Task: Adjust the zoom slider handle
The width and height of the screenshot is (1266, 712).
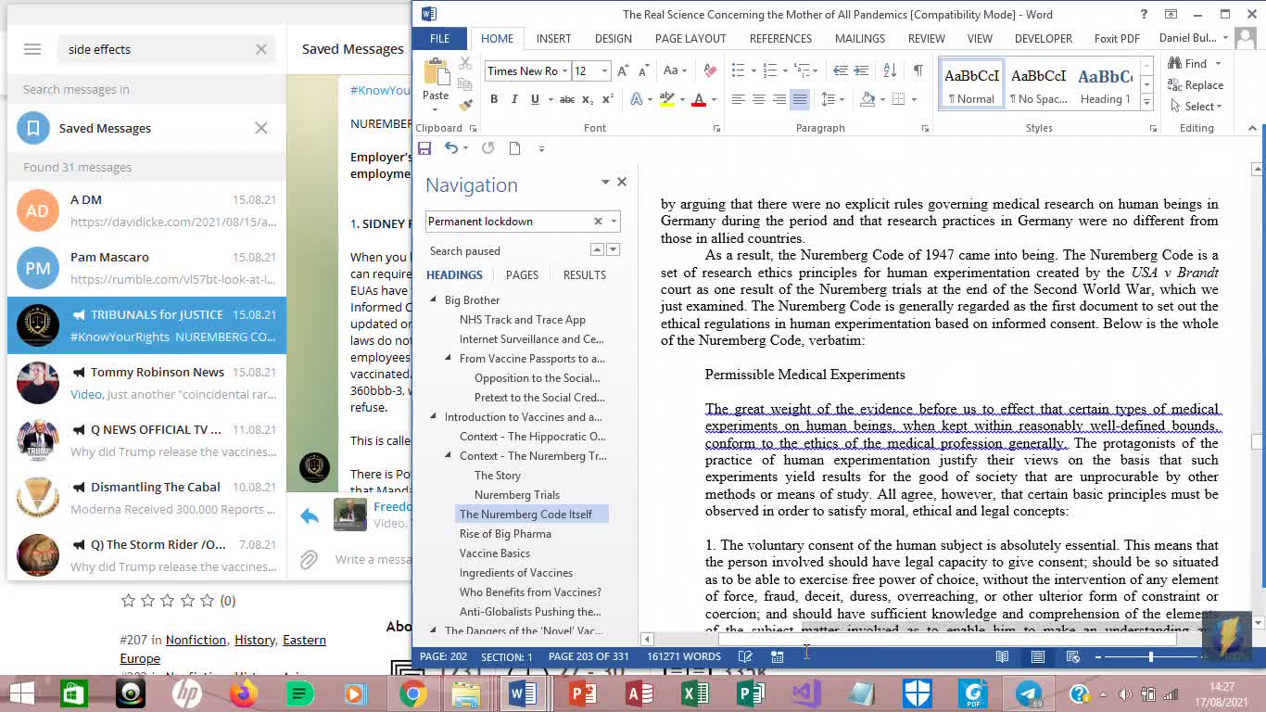Action: pyautogui.click(x=1151, y=656)
